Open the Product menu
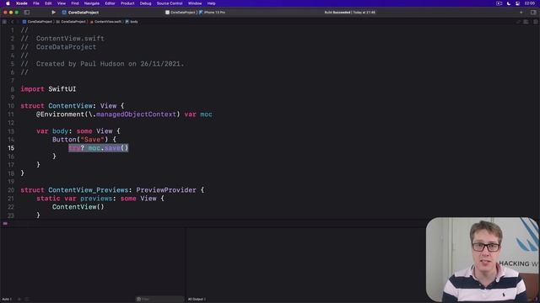The image size is (540, 303). tap(127, 3)
